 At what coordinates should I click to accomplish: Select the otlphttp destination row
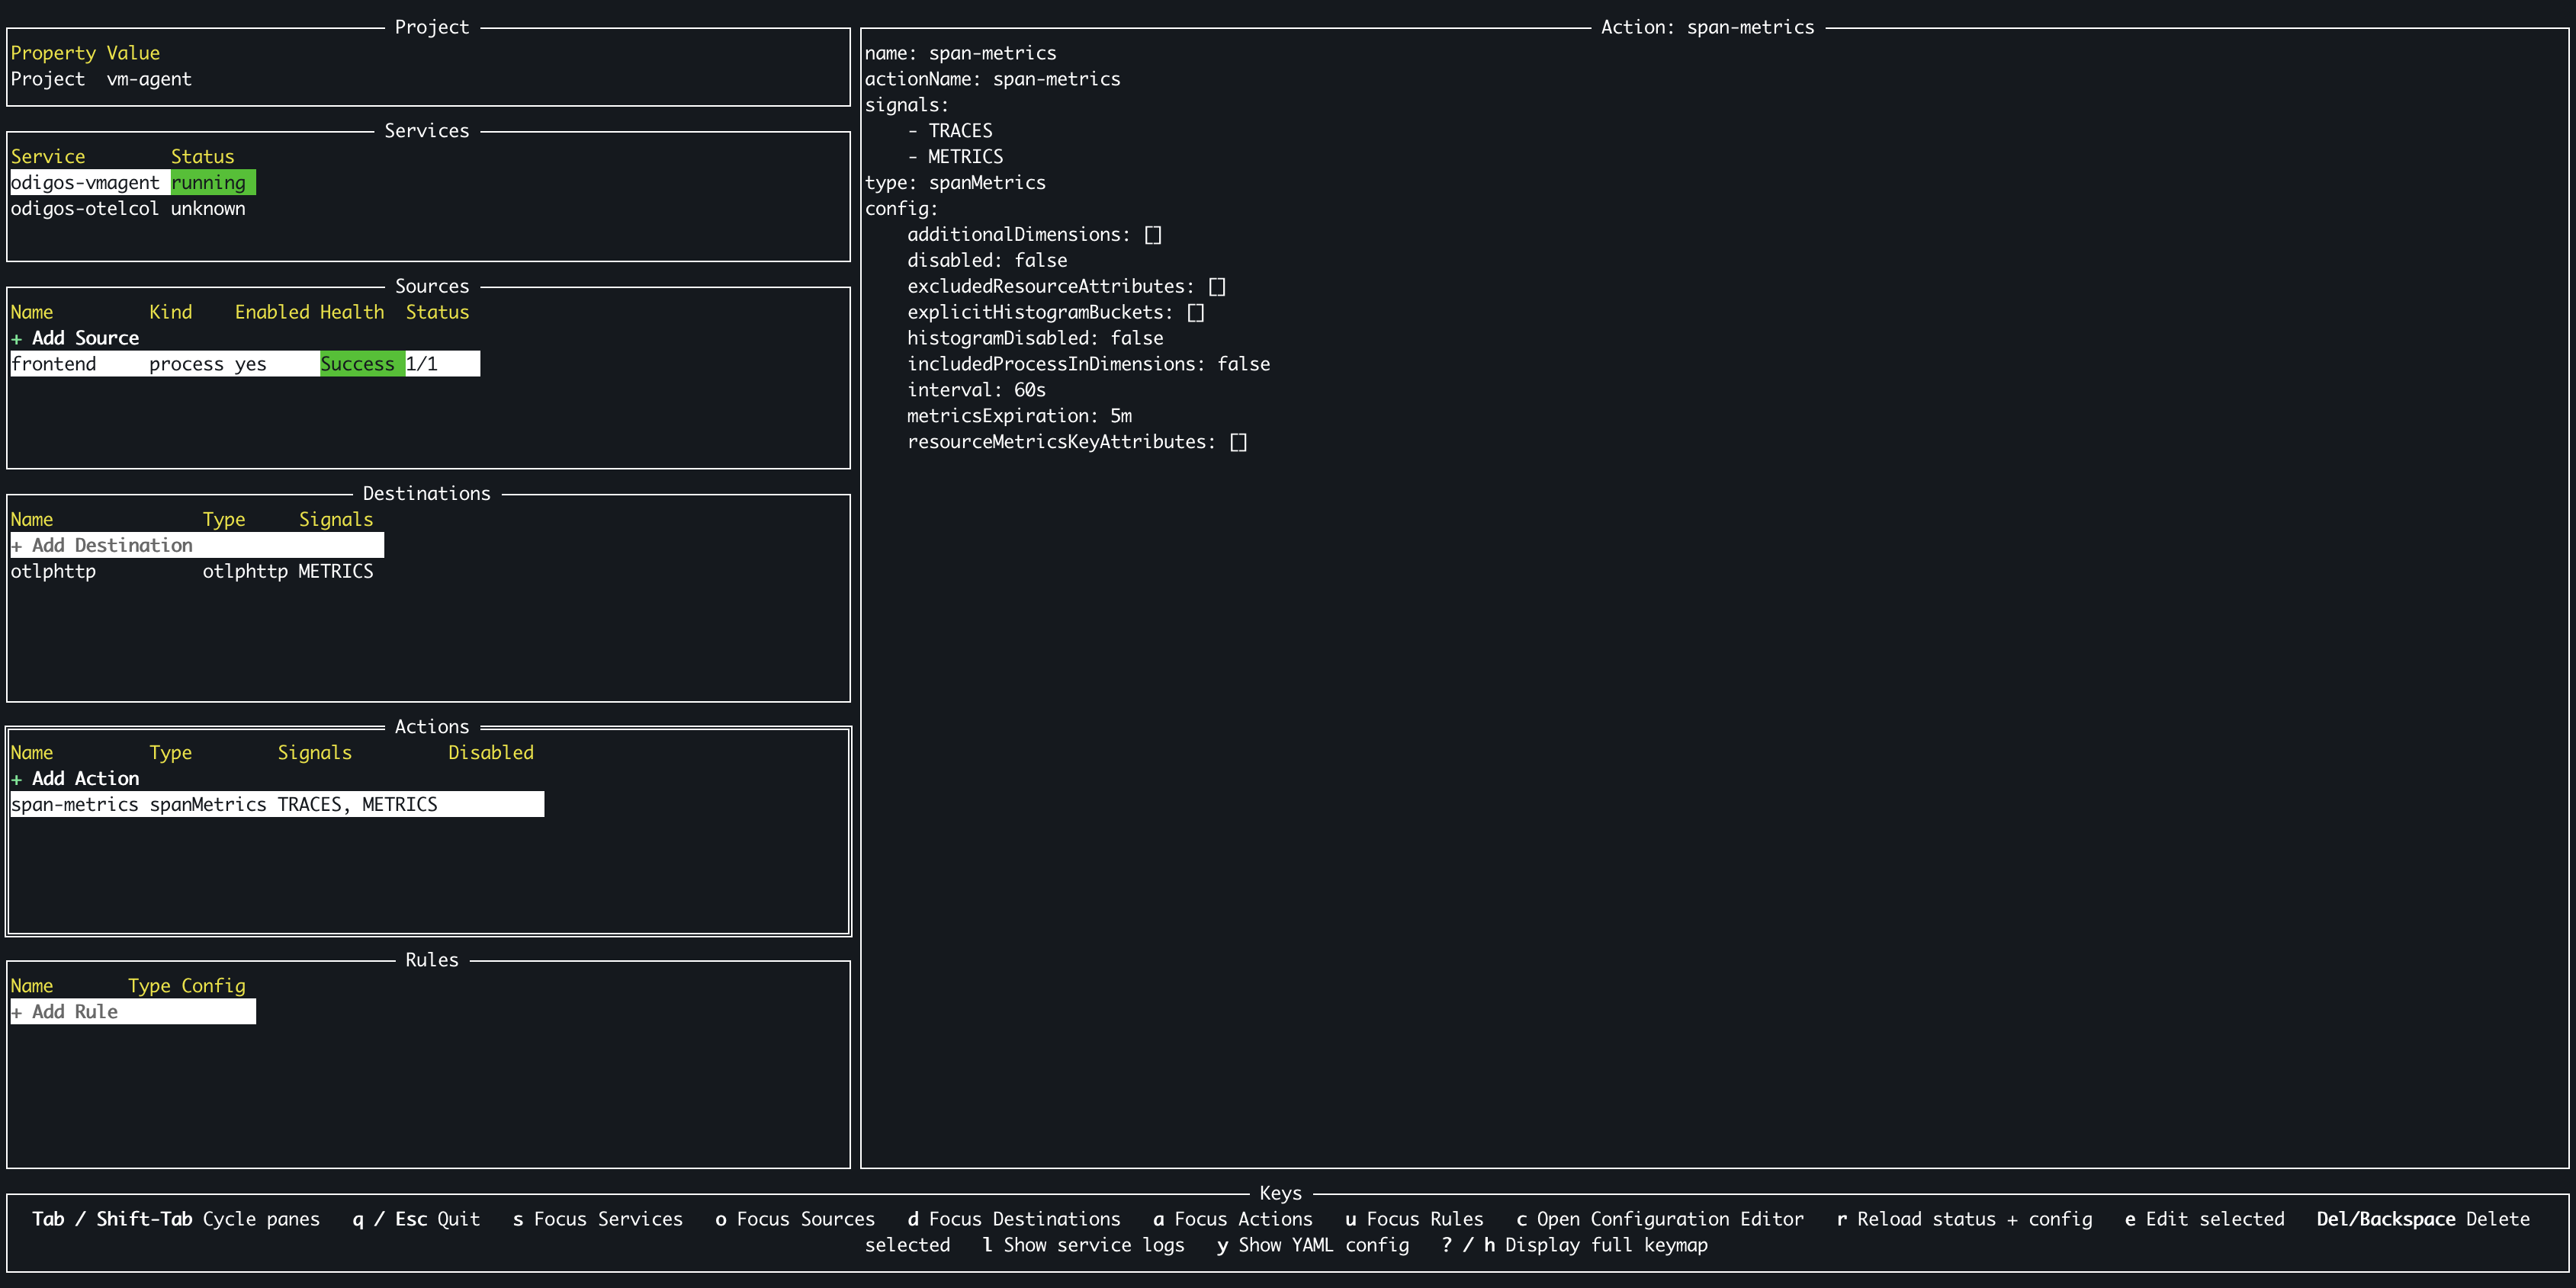(55, 572)
